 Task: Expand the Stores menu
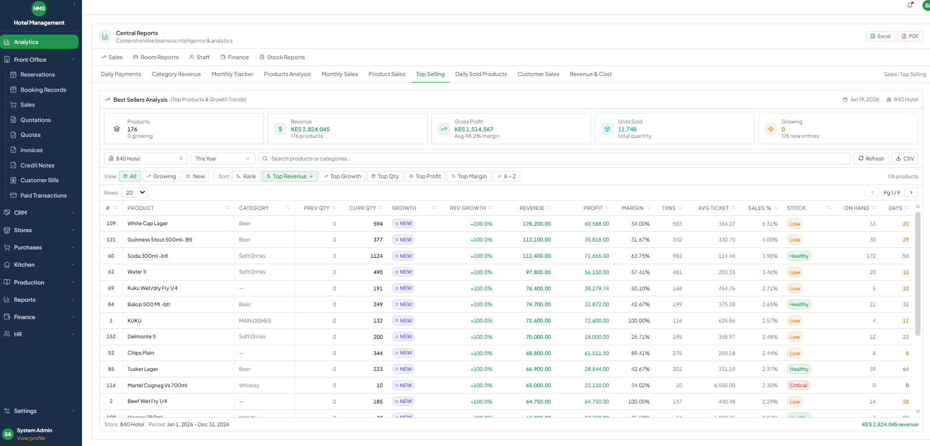[x=40, y=230]
